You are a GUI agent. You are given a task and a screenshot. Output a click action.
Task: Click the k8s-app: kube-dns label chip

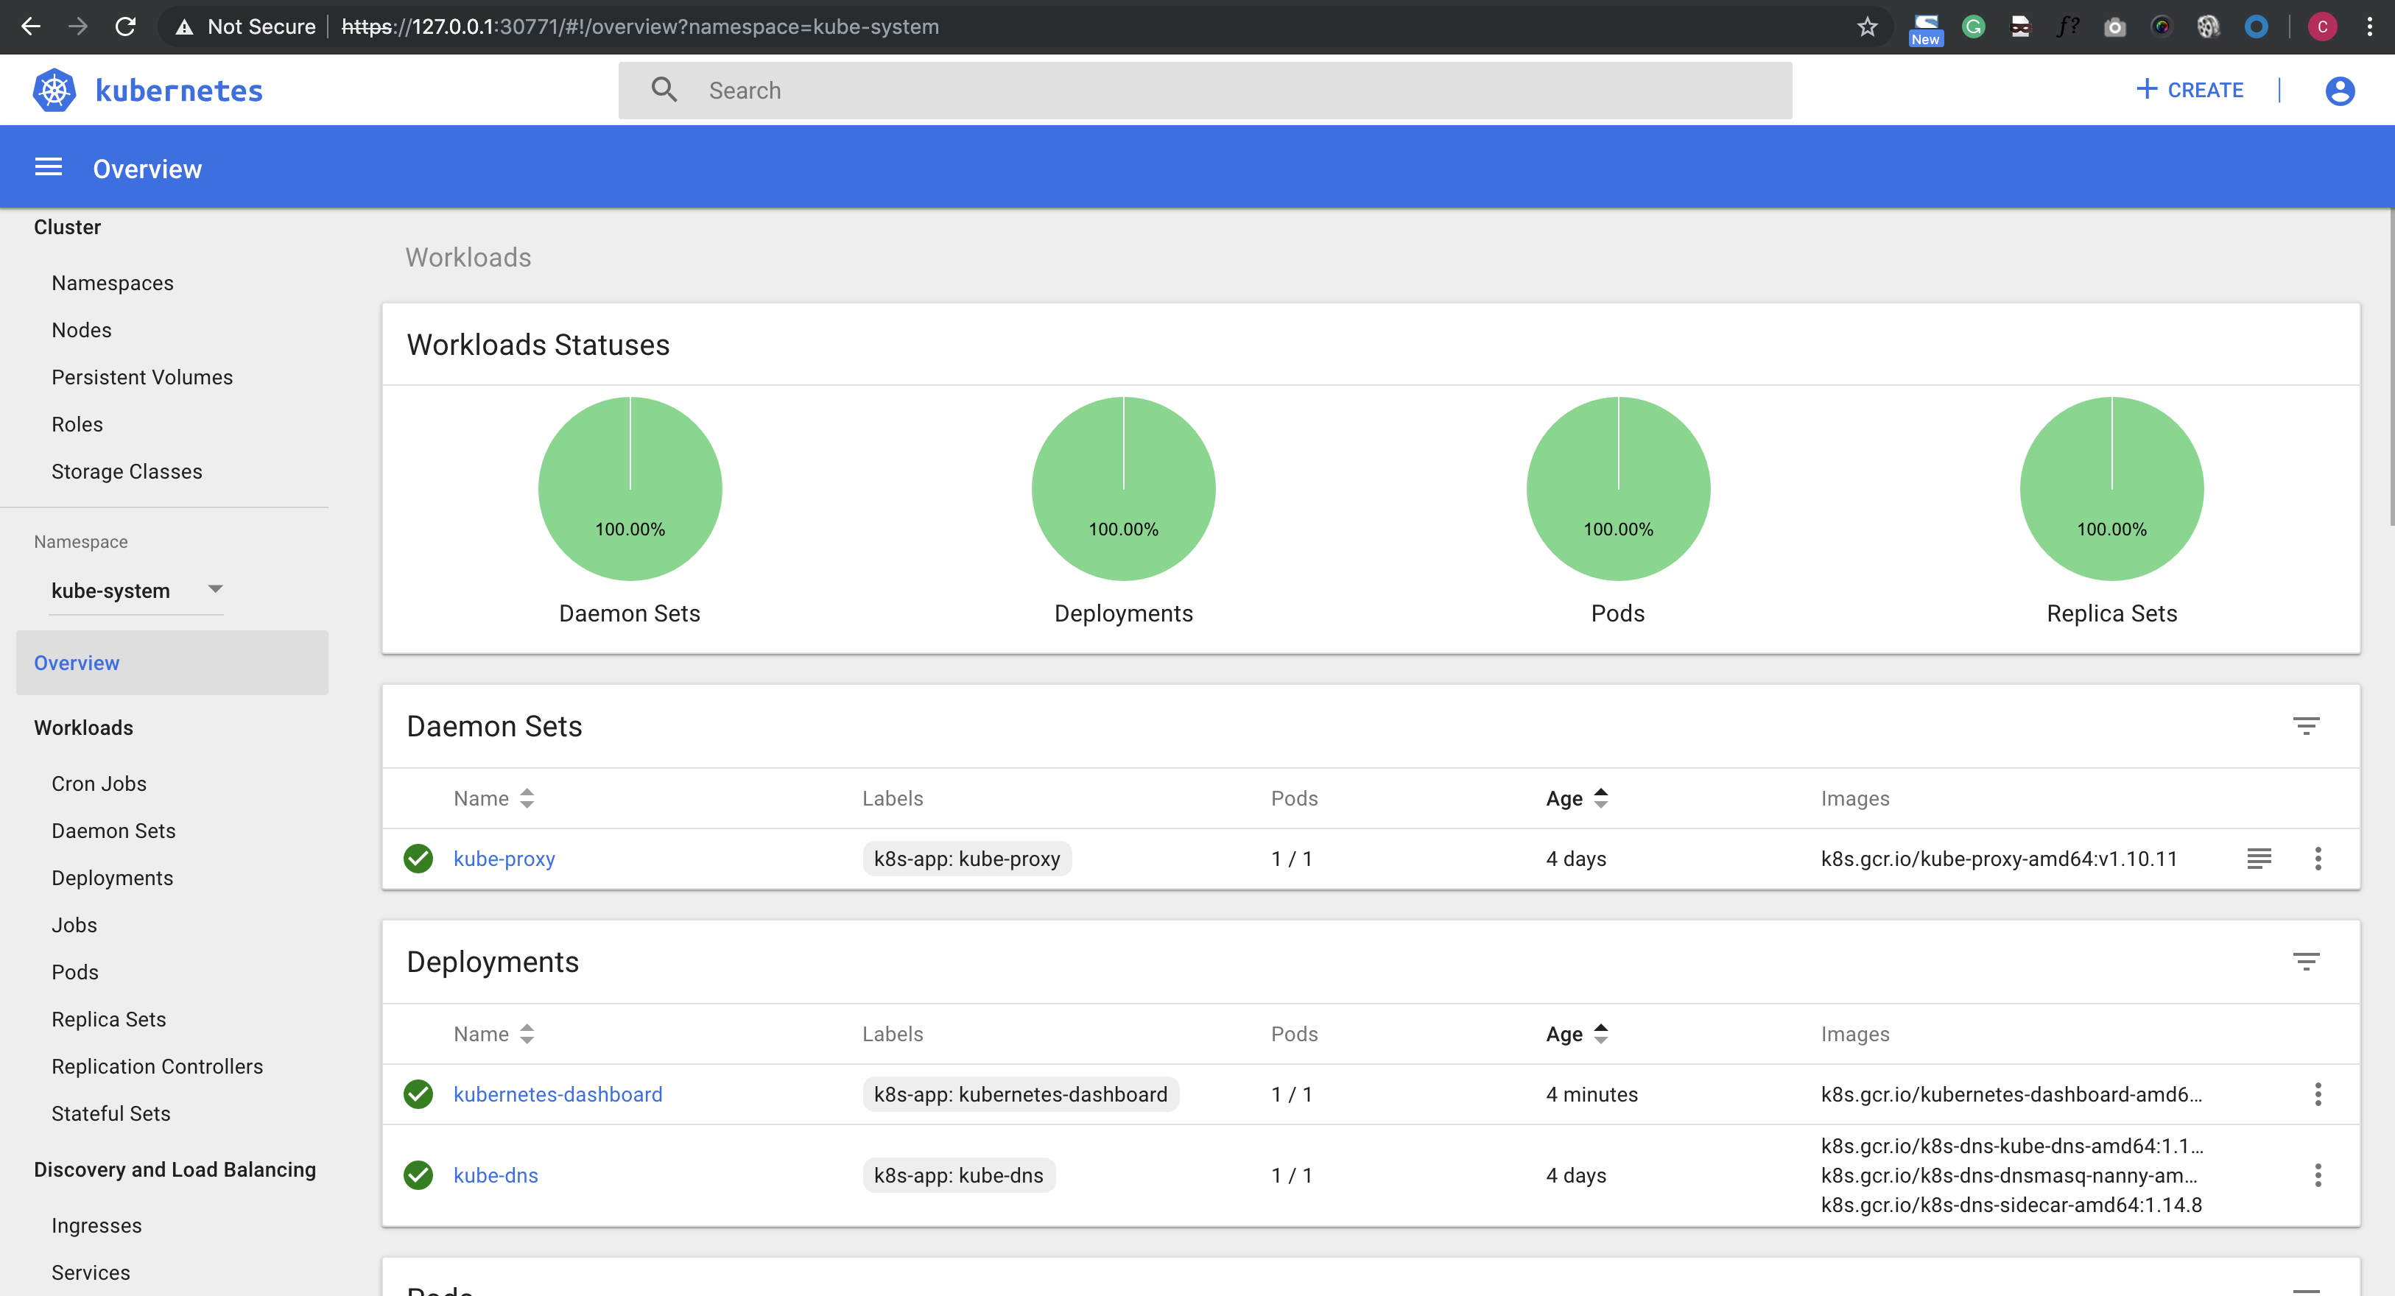point(959,1175)
